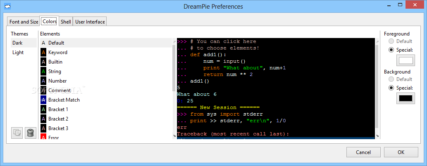Click the copy theme icon button
This screenshot has height=166, width=427.
point(17,133)
